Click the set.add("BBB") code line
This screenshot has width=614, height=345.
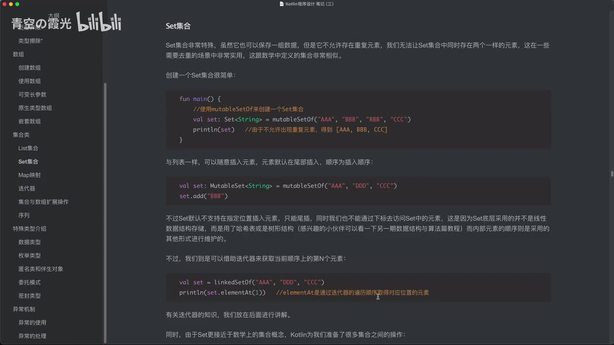click(x=203, y=196)
